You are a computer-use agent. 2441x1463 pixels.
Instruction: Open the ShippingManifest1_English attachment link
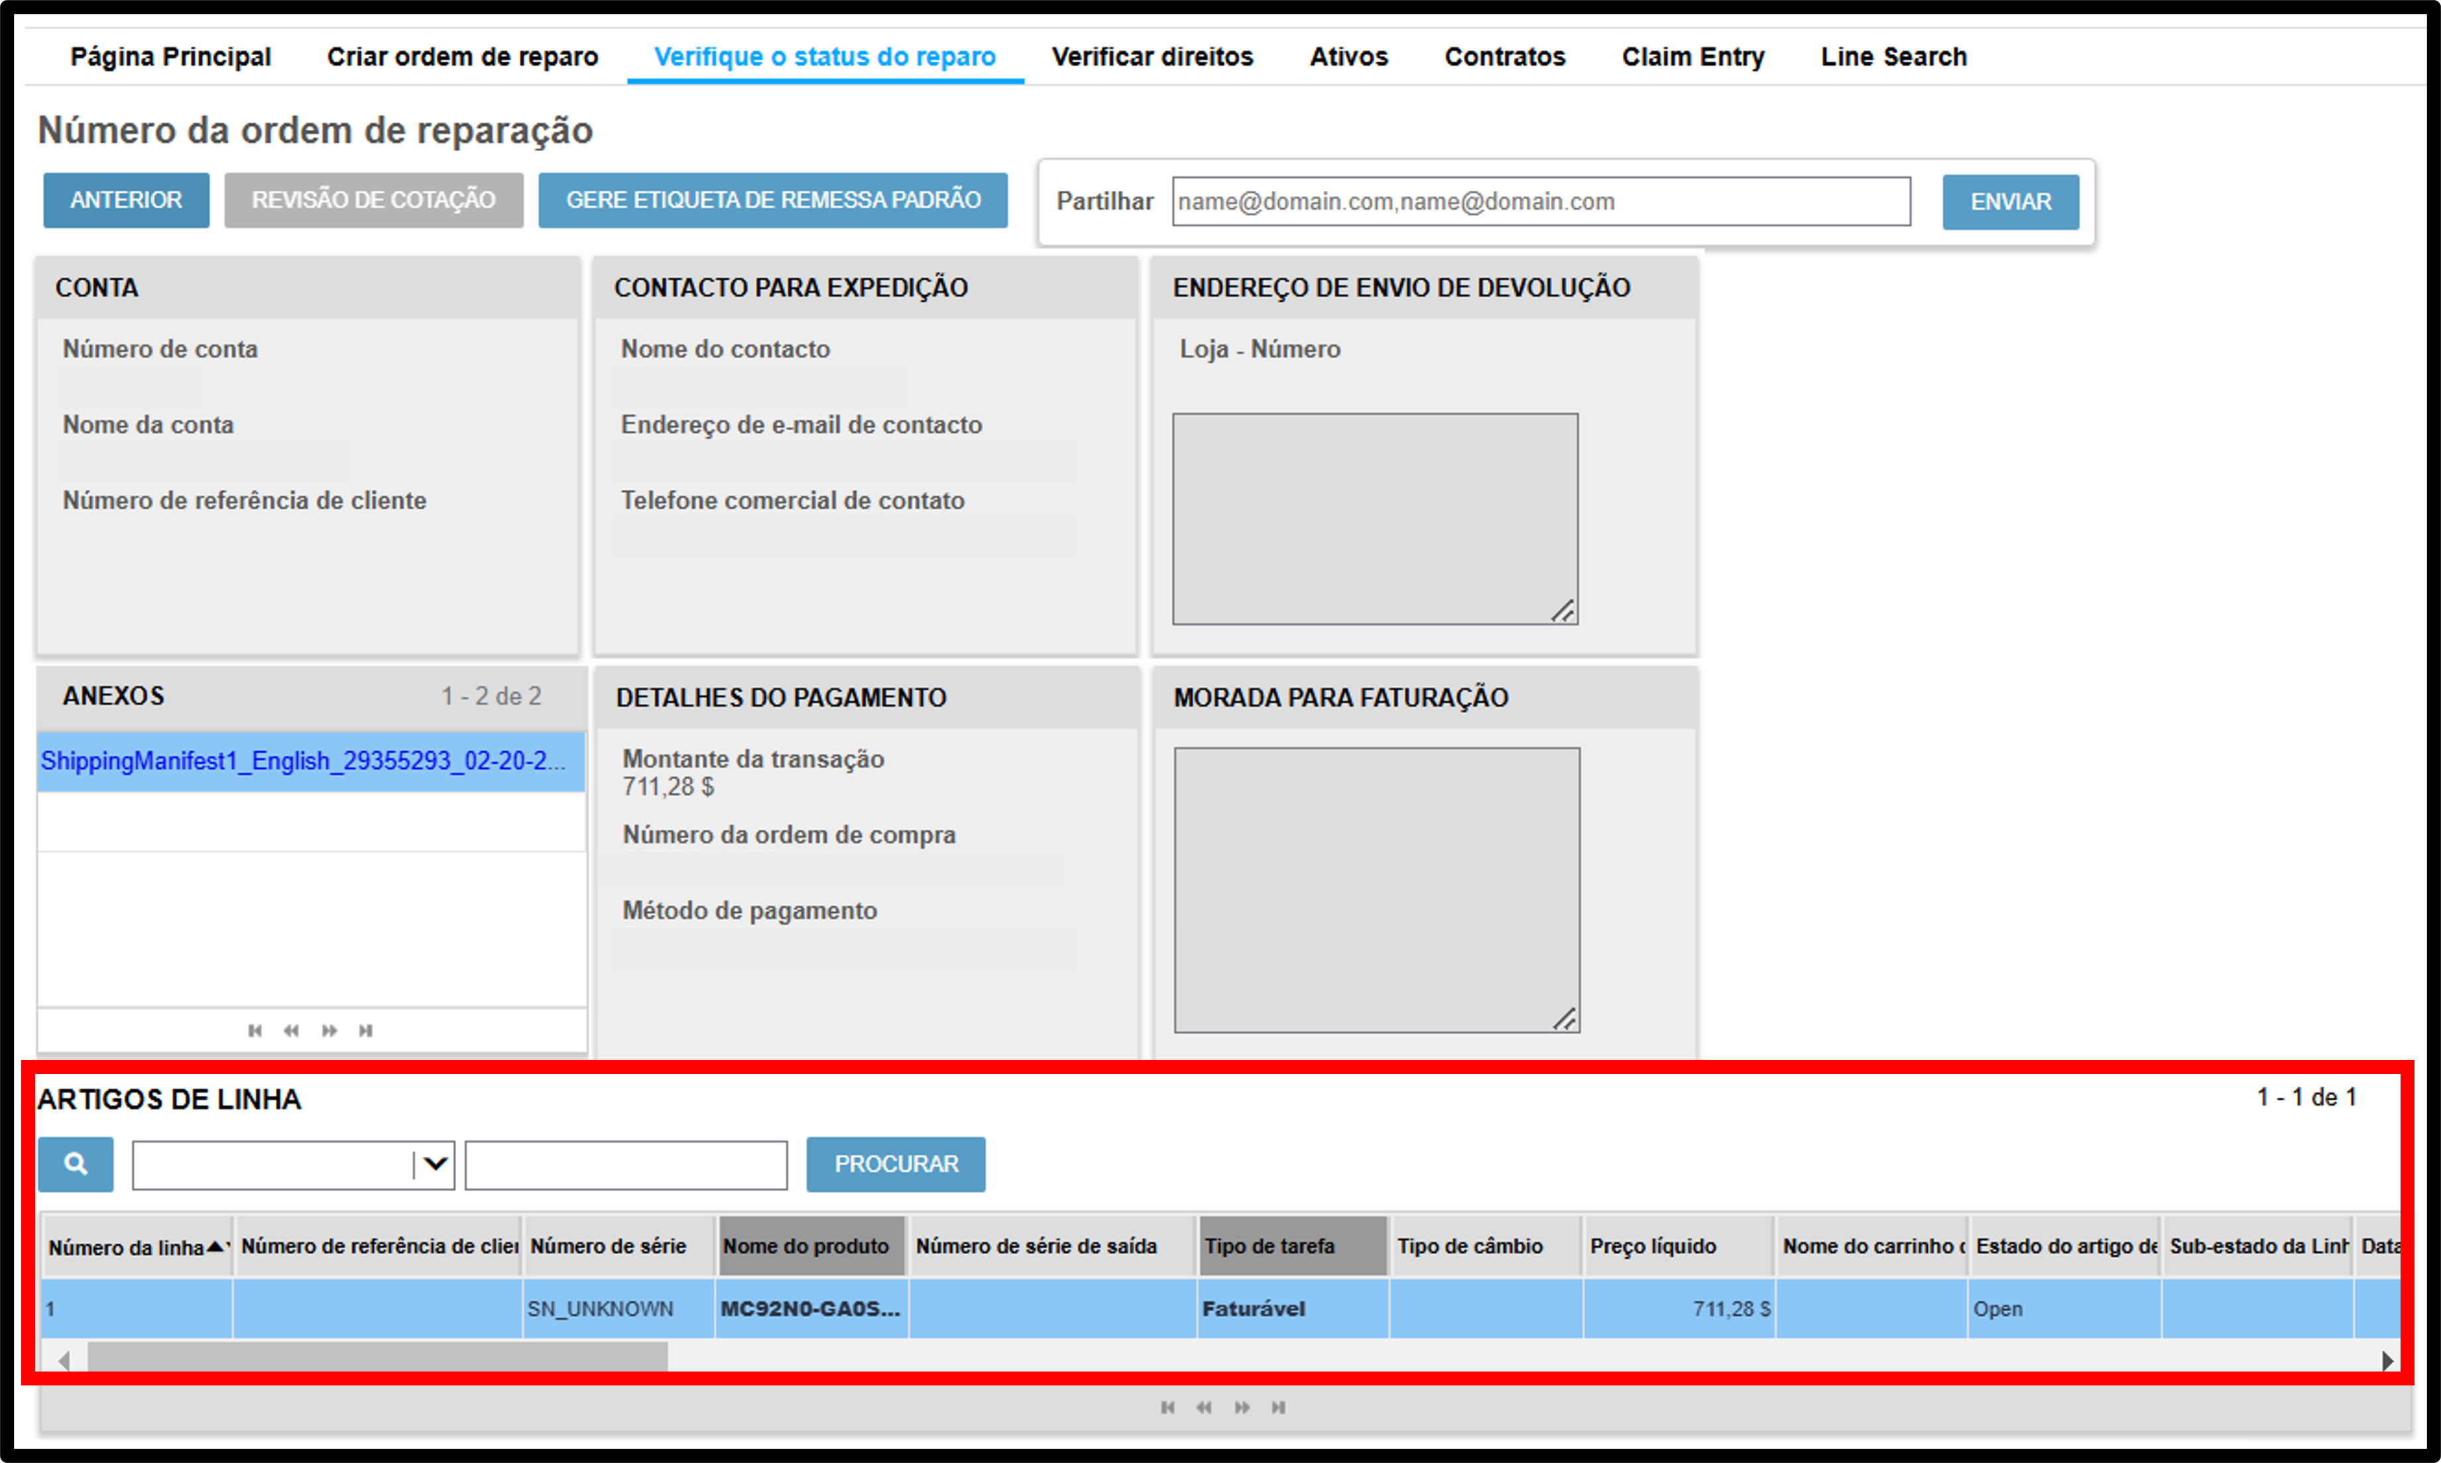pos(303,761)
